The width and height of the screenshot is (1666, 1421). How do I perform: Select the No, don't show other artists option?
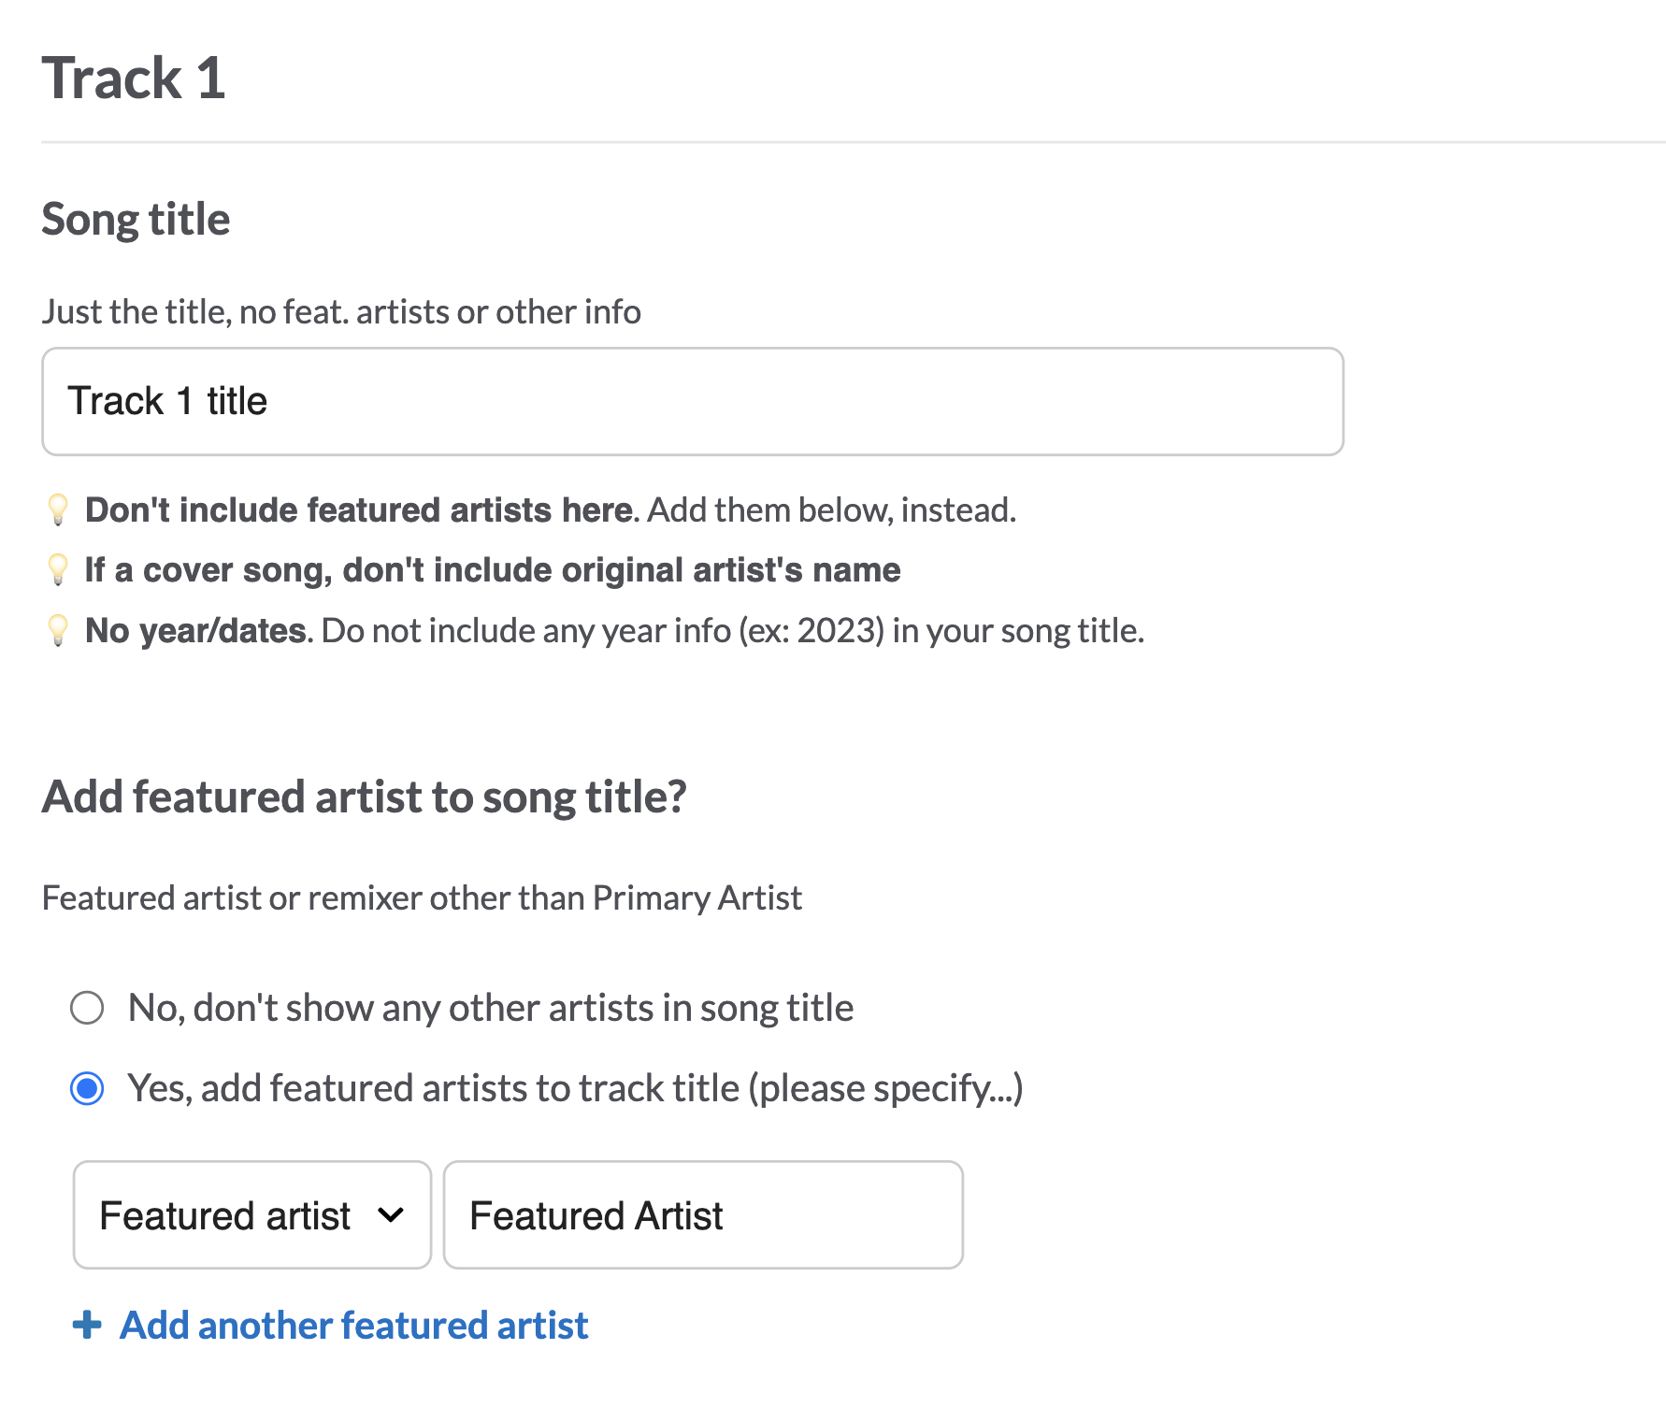click(x=87, y=1008)
